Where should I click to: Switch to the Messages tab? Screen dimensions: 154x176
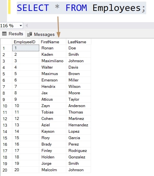click(41, 34)
